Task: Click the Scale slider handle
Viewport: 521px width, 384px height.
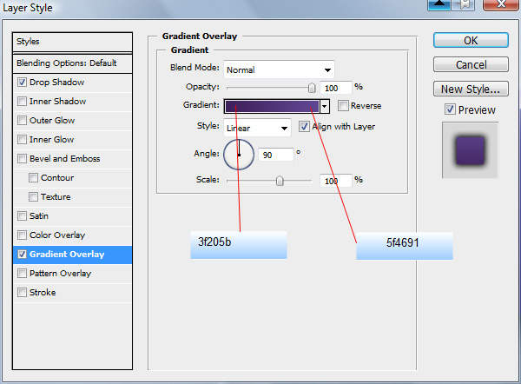Action: click(x=280, y=181)
